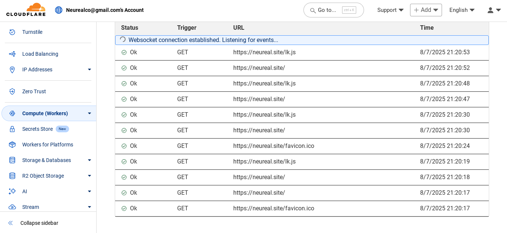Click Collapse sidebar
The width and height of the screenshot is (507, 233).
39,223
